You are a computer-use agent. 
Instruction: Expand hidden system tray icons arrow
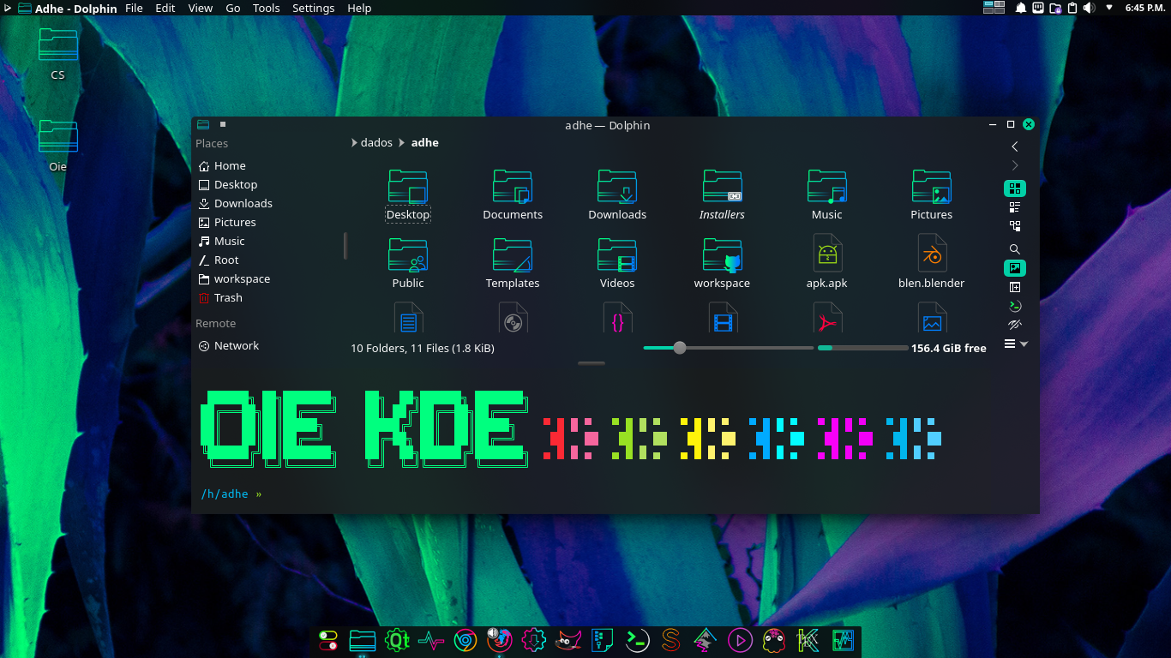pos(1109,8)
